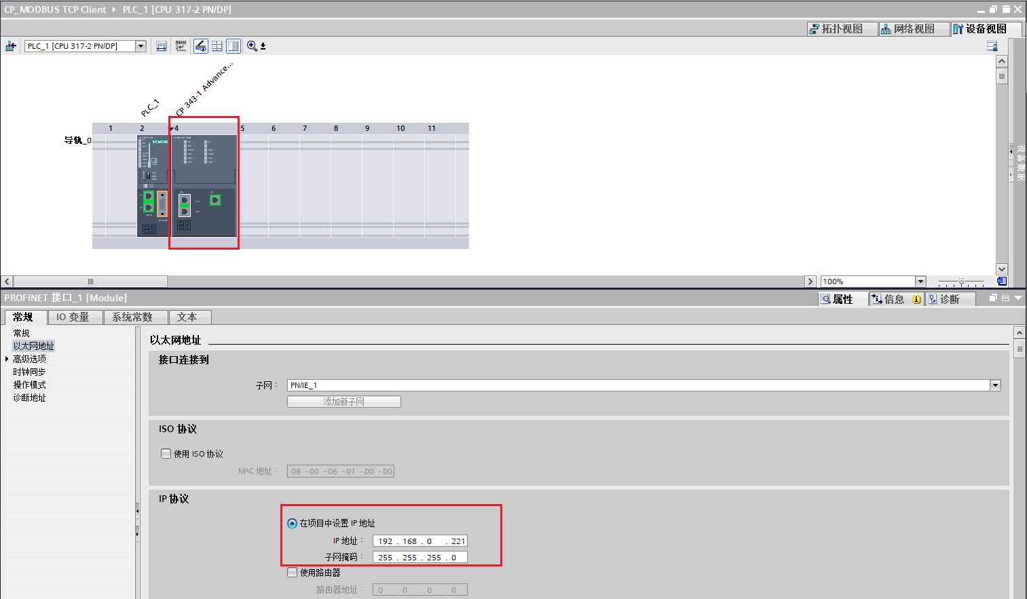Adjust the device view zoom slider handle
This screenshot has width=1027, height=599.
[x=961, y=282]
